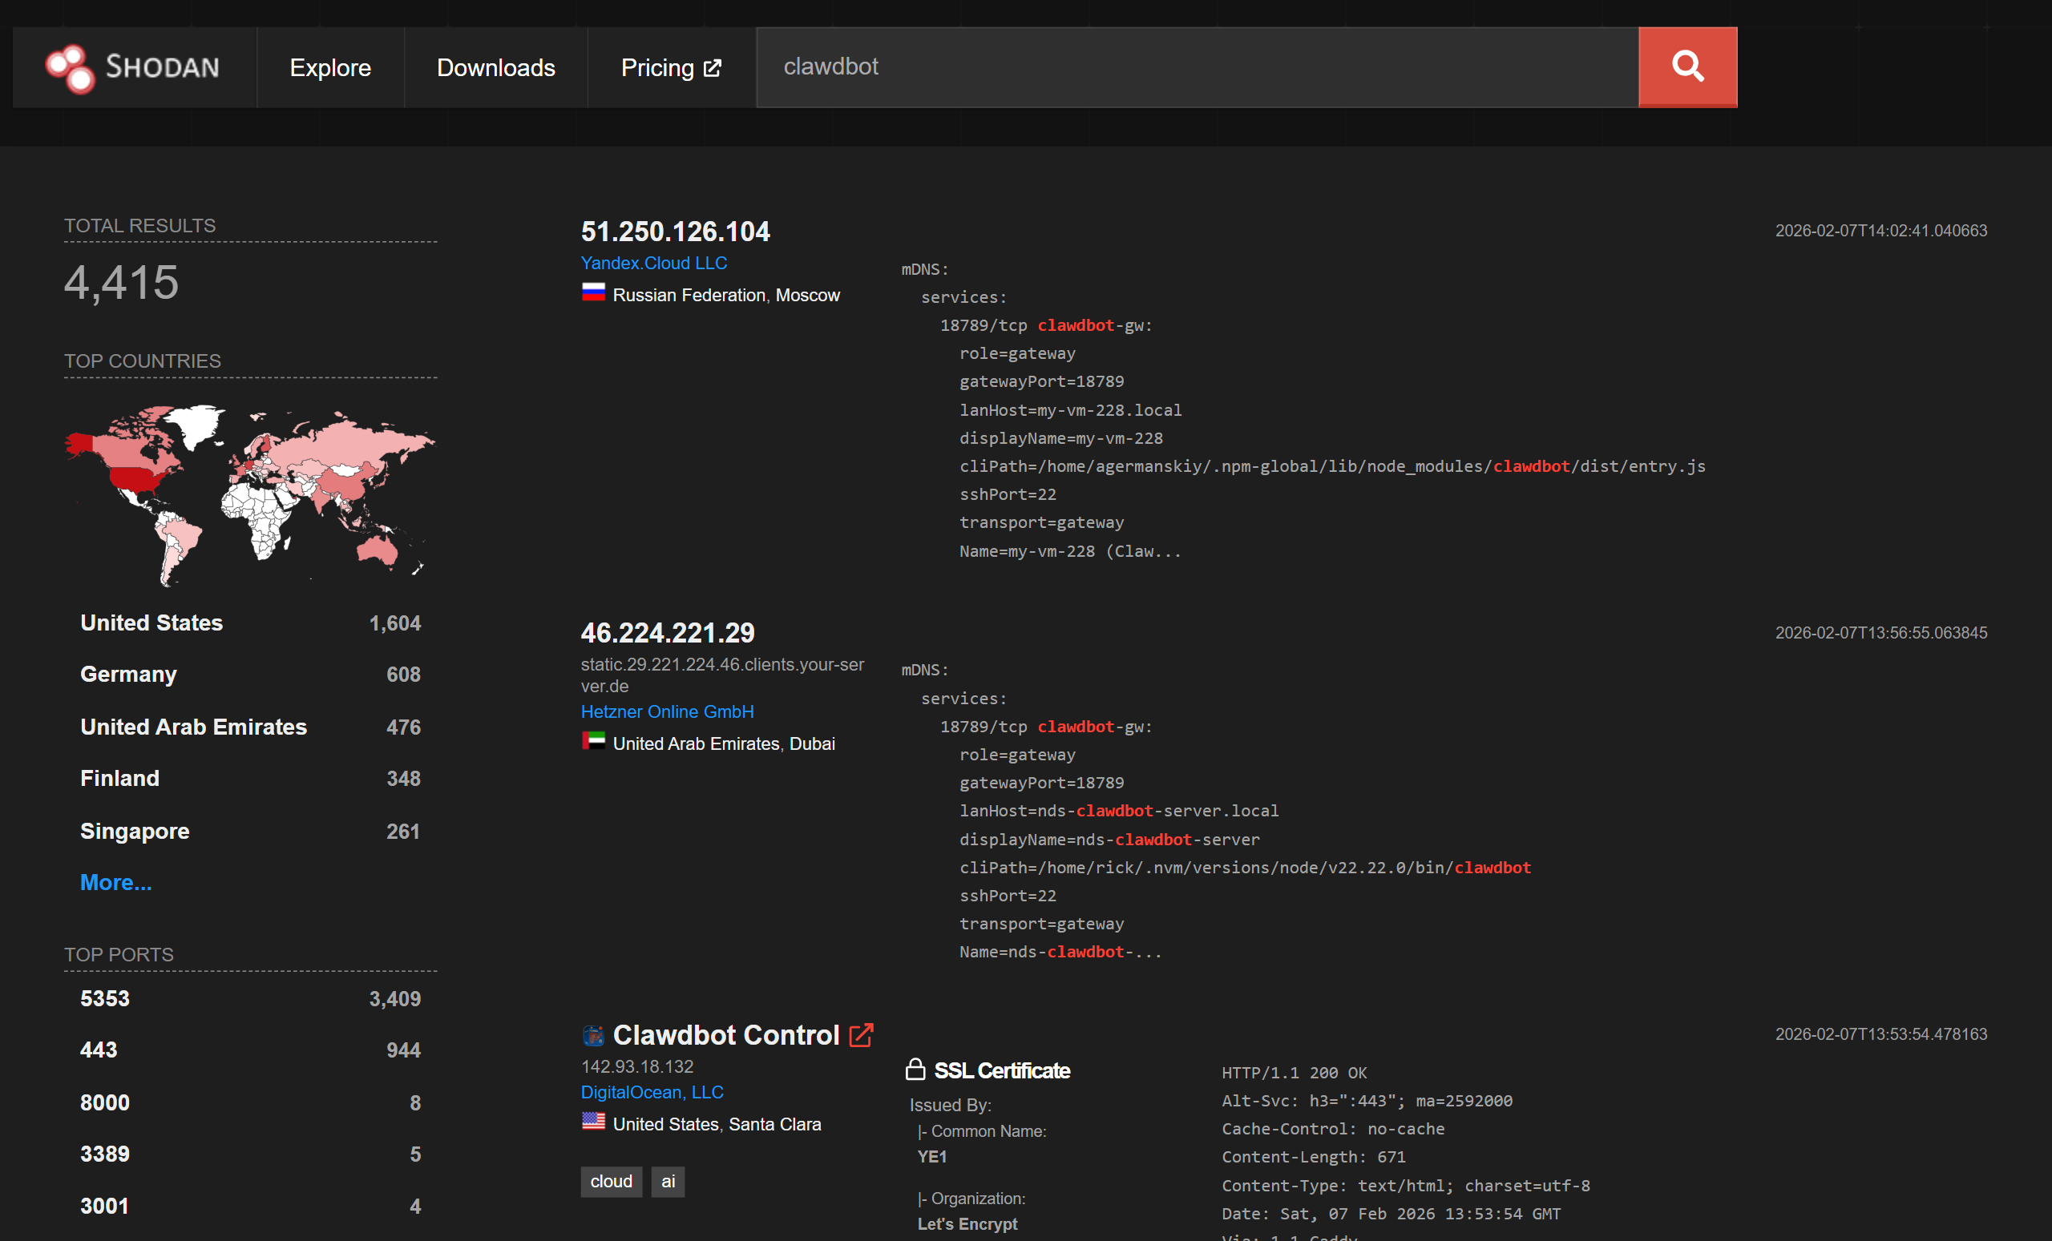Open the Explore menu item
This screenshot has height=1241, width=2052.
click(x=329, y=67)
